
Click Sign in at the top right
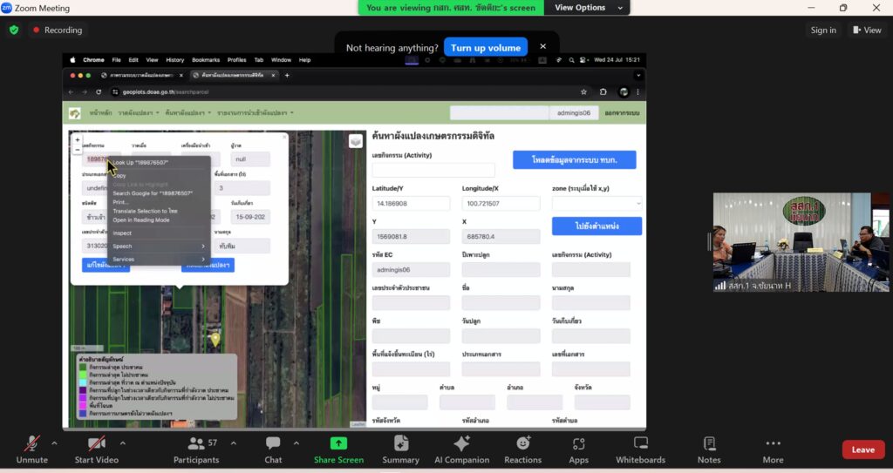[823, 30]
